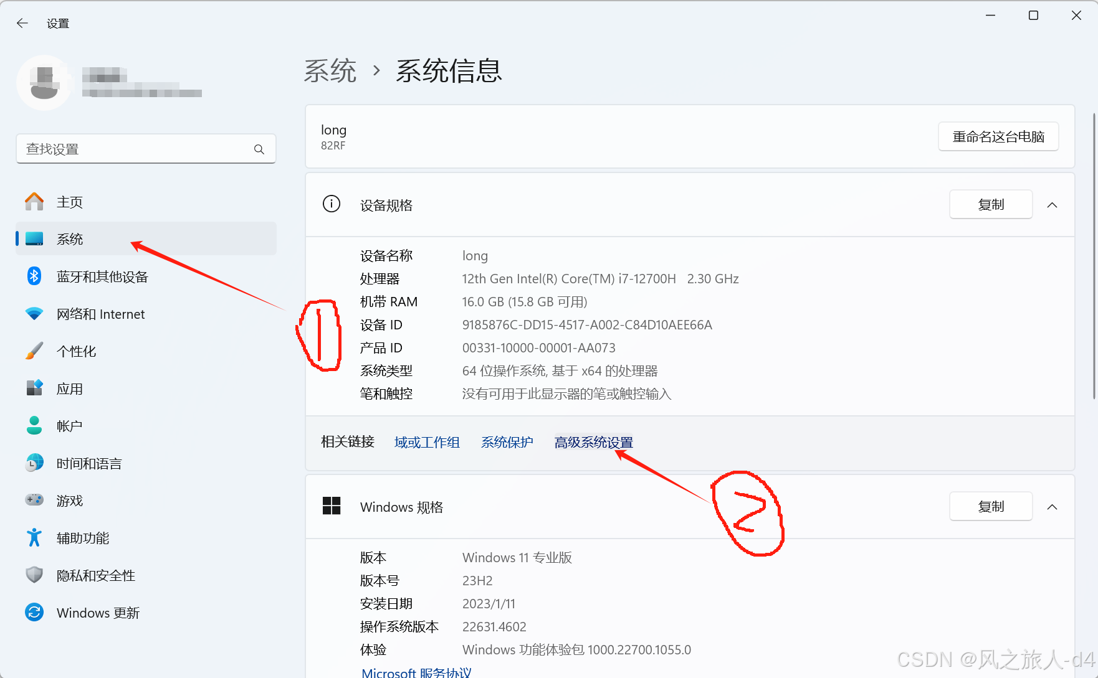Open 系统保护 link
This screenshot has width=1098, height=678.
click(507, 442)
